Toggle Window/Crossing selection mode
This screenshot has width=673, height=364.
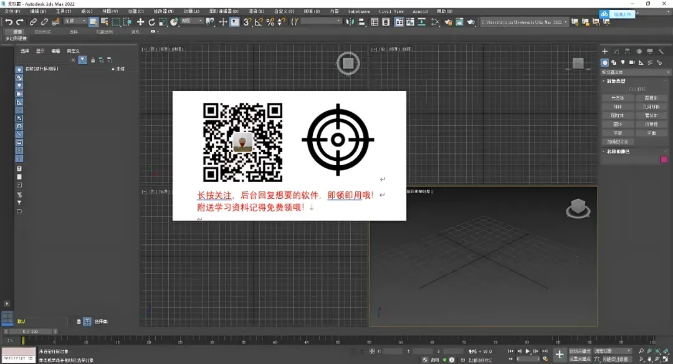coord(127,22)
